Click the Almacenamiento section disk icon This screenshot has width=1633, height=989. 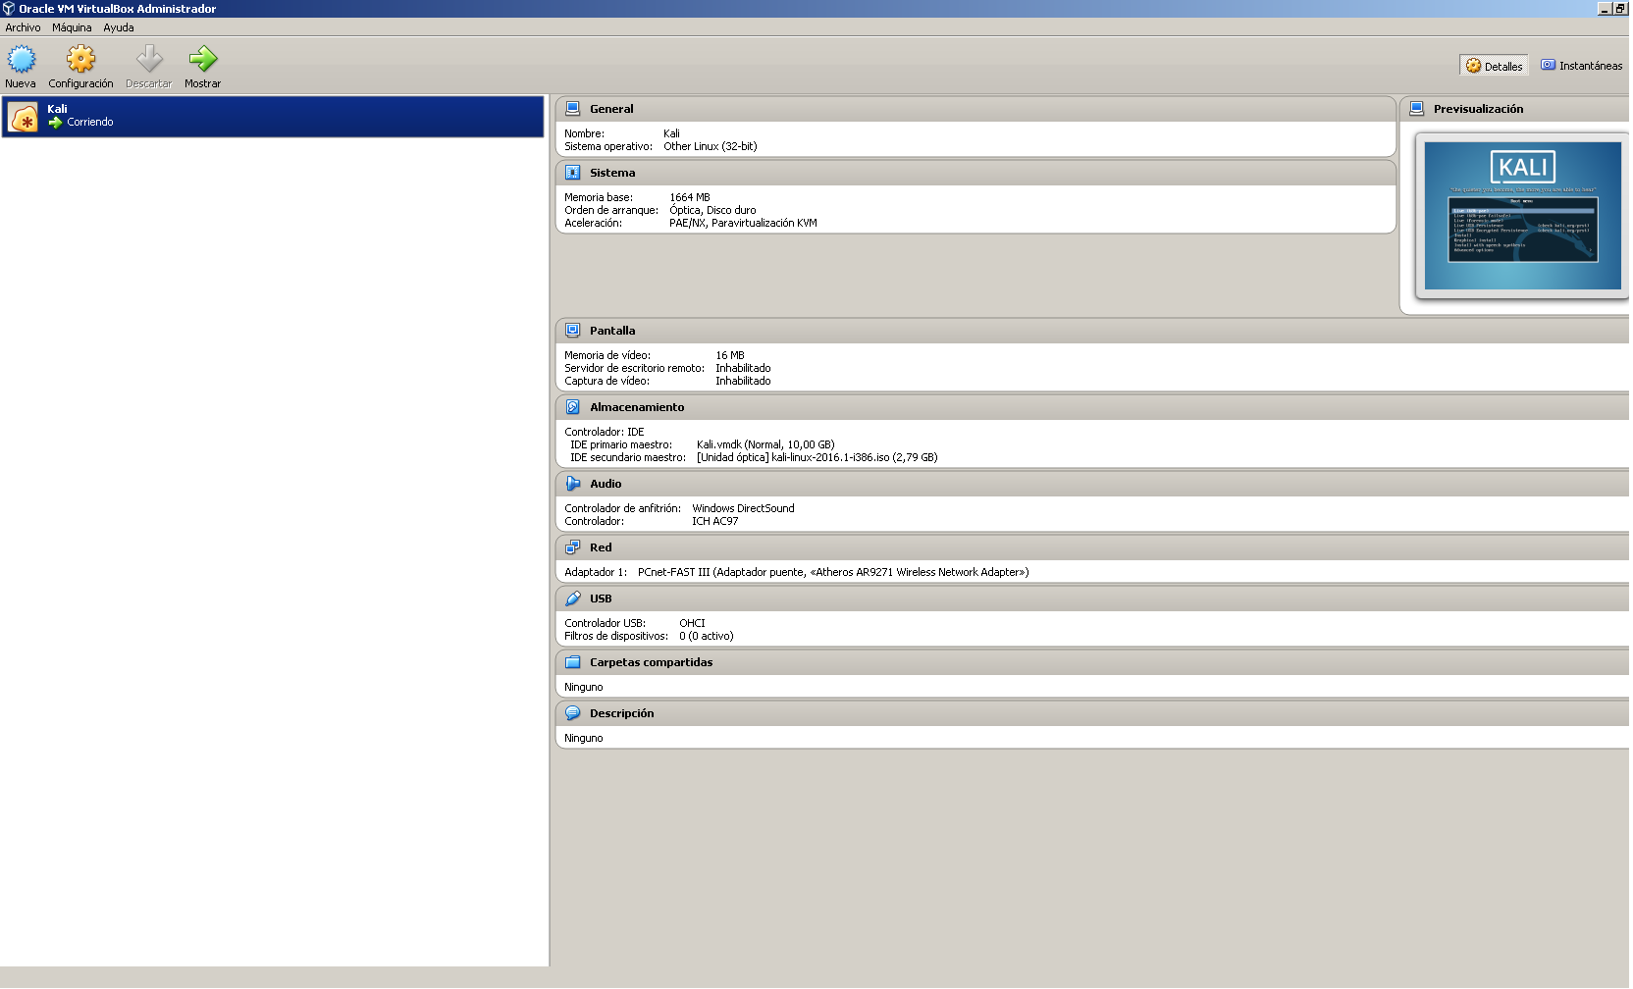(x=573, y=407)
